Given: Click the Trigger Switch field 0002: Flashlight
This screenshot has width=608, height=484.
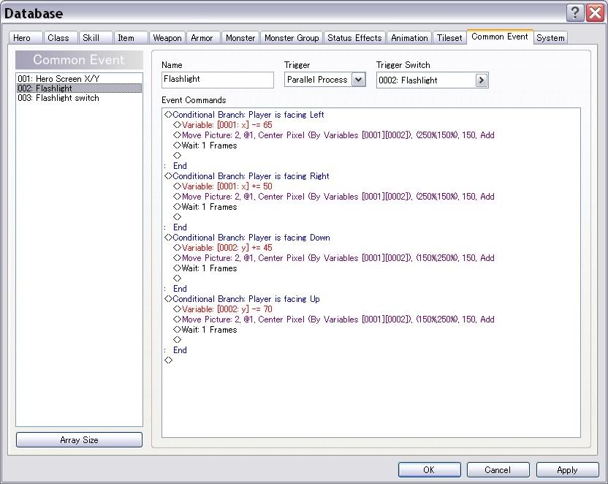Looking at the screenshot, I should (x=425, y=80).
